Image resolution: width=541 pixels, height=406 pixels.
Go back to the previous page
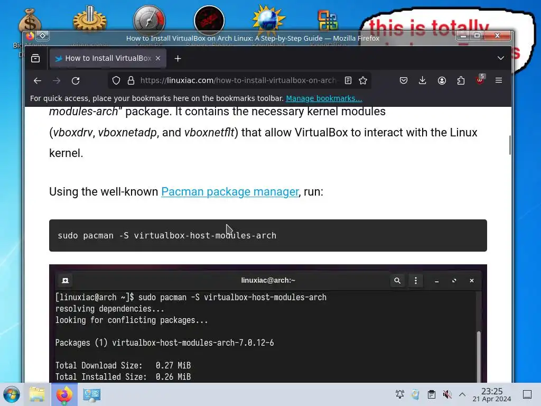pyautogui.click(x=38, y=81)
